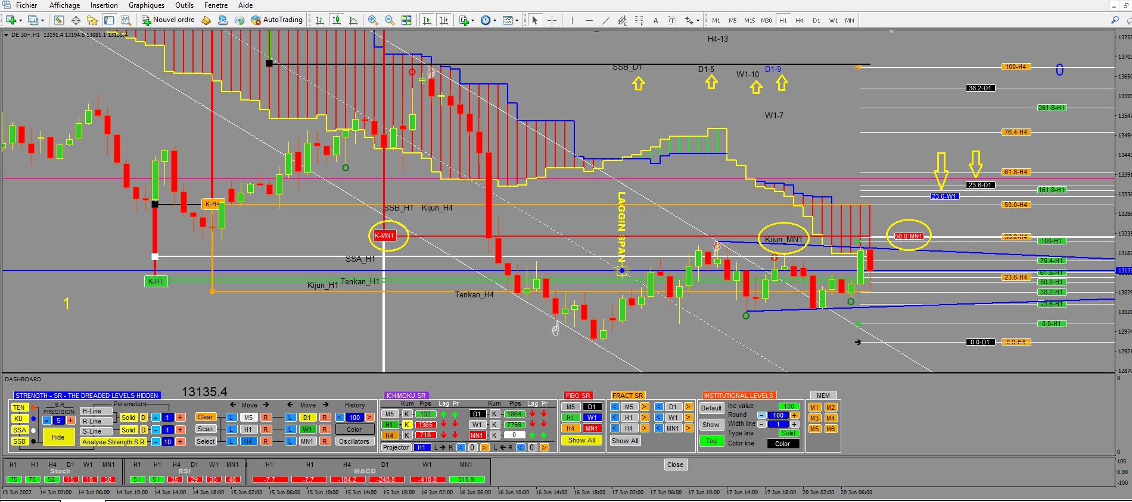Toggle the TEN level button
The width and height of the screenshot is (1132, 502).
click(x=19, y=407)
